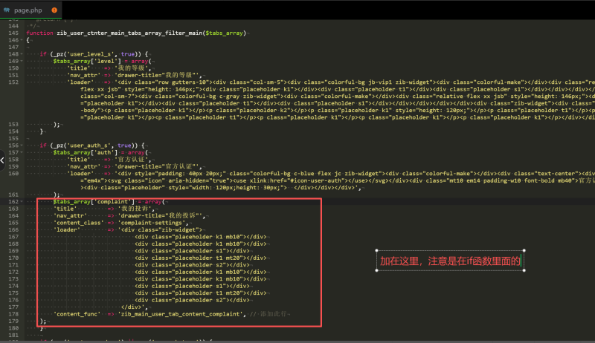Screen dimensions: 595x343
Task: Expand the collapsed left sidebar arrow
Action: 3,160
